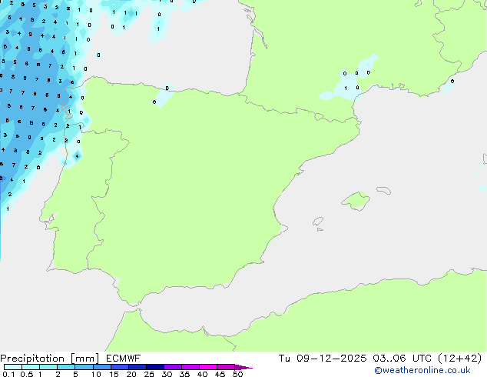Click the legend value '0.1'
This screenshot has height=377, width=487.
pyautogui.click(x=8, y=374)
